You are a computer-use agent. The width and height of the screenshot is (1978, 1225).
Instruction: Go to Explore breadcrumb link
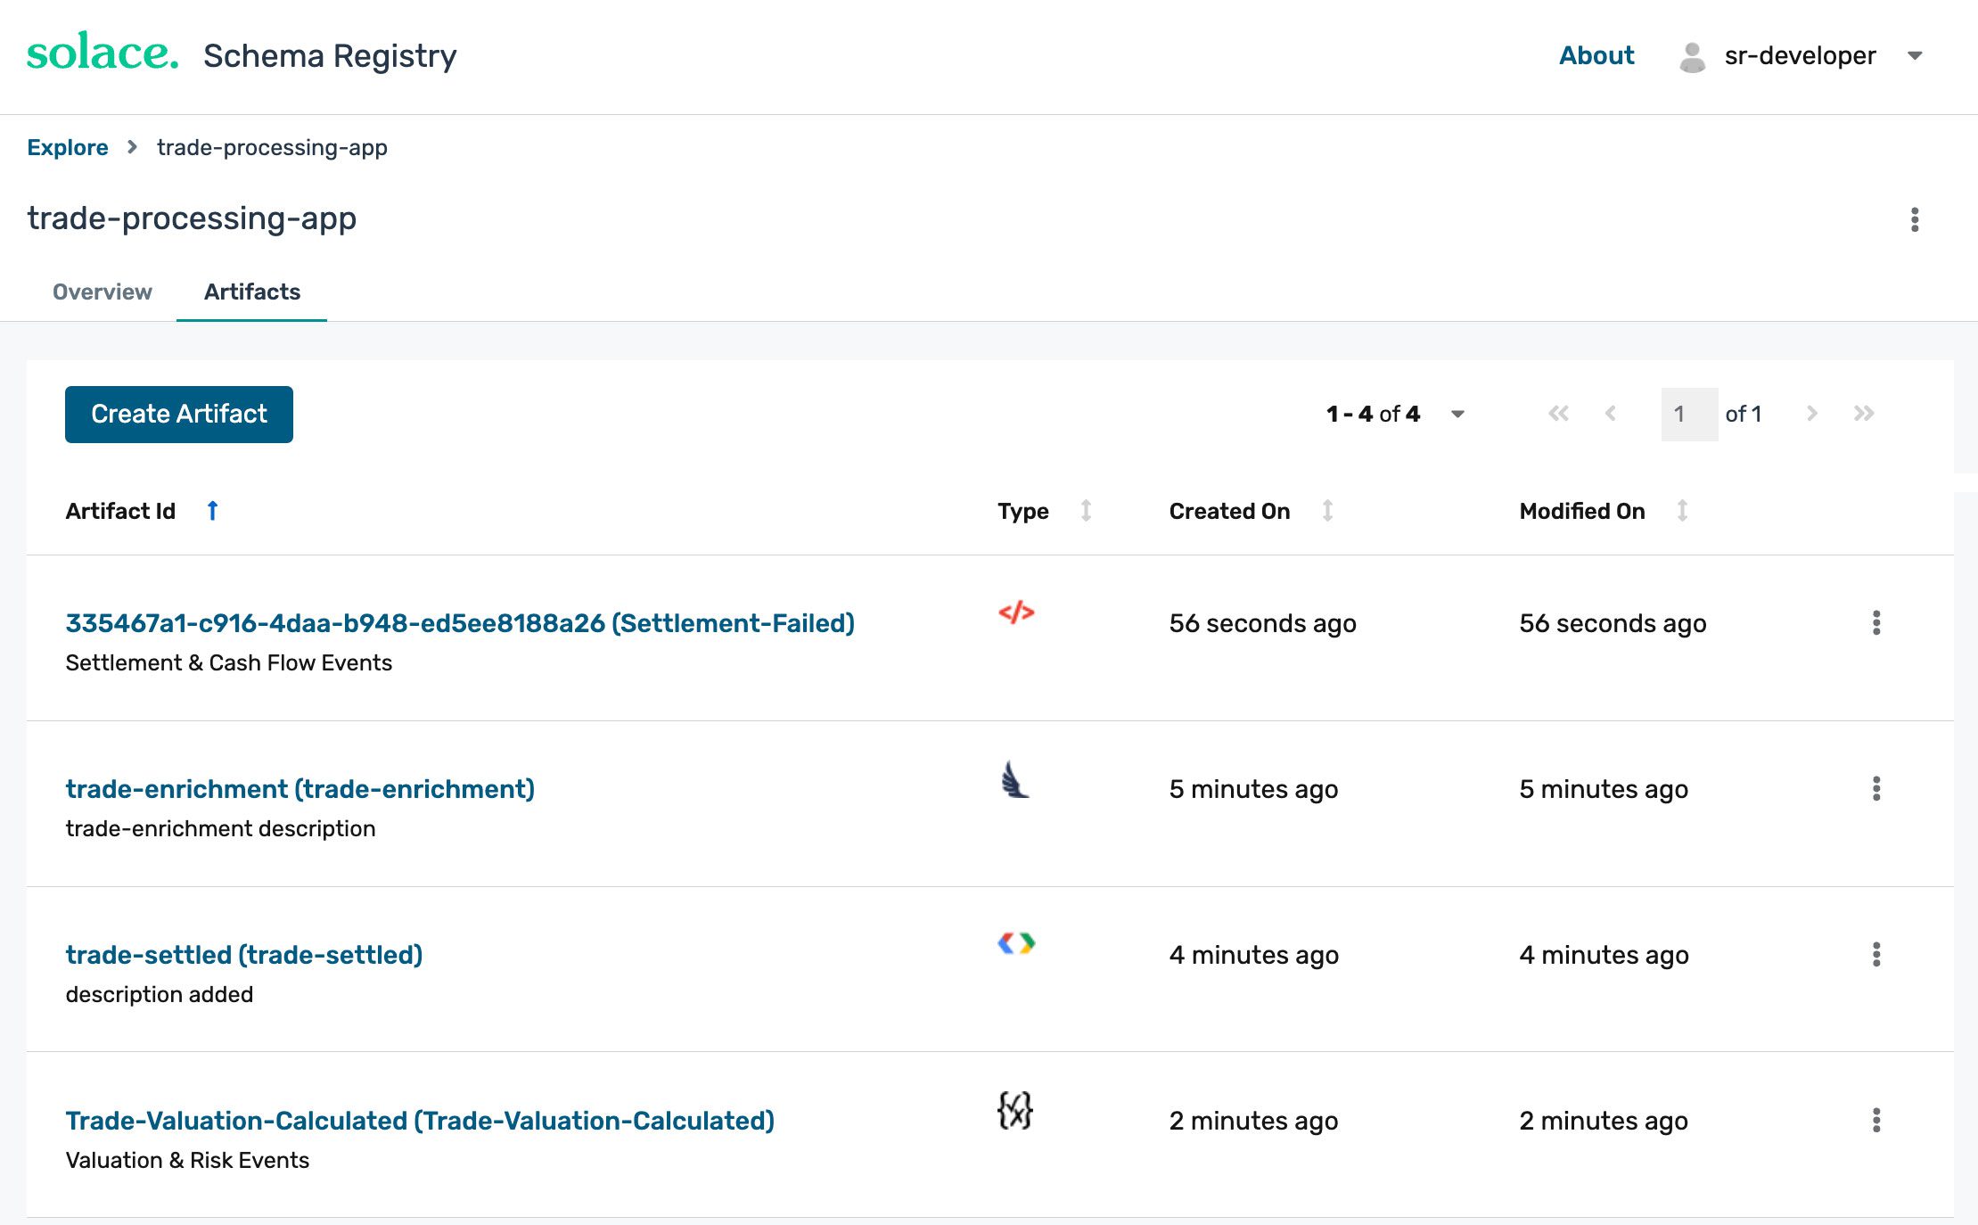(x=68, y=147)
